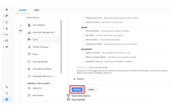Follow the Learn more link
The width and height of the screenshot is (186, 111).
coord(107,73)
